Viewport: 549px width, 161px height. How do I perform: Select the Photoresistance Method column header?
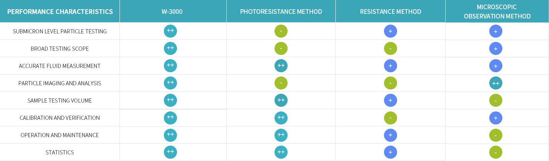281,12
